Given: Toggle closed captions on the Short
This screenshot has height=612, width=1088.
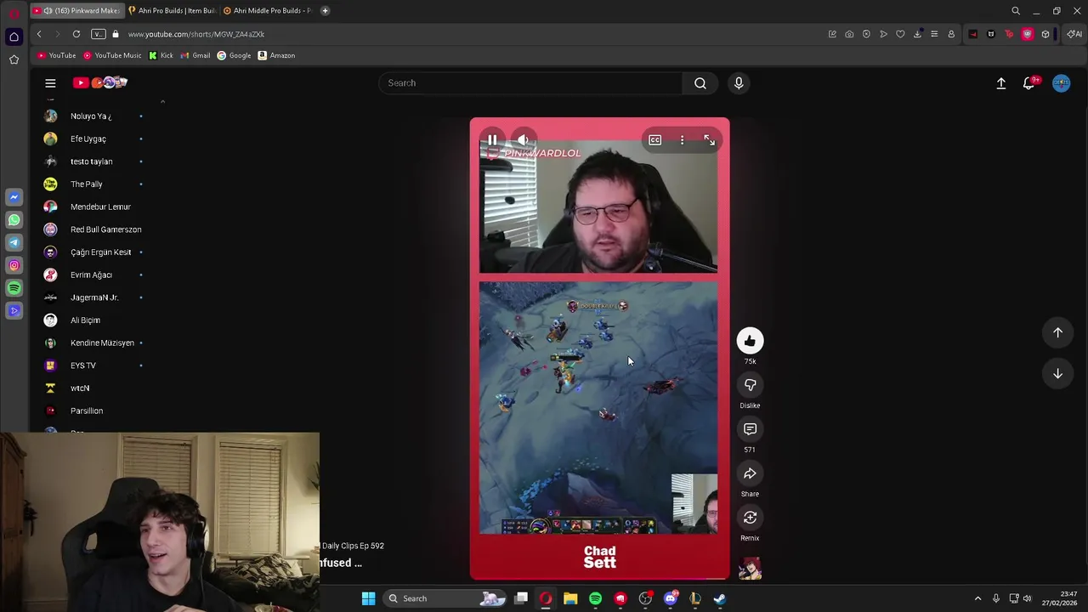Looking at the screenshot, I should [654, 140].
